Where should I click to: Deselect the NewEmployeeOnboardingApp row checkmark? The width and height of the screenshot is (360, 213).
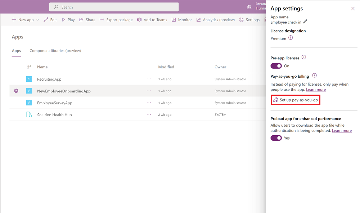[16, 91]
